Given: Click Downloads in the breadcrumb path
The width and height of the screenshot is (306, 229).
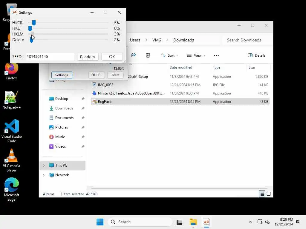Looking at the screenshot, I should point(183,40).
